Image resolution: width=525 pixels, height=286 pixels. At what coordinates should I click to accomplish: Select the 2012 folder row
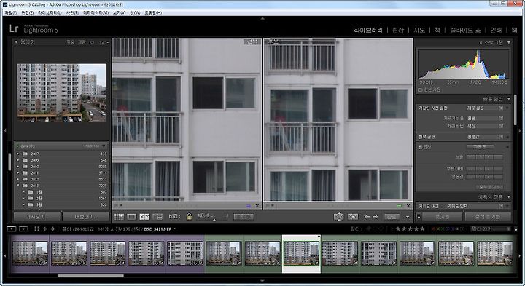[61, 179]
